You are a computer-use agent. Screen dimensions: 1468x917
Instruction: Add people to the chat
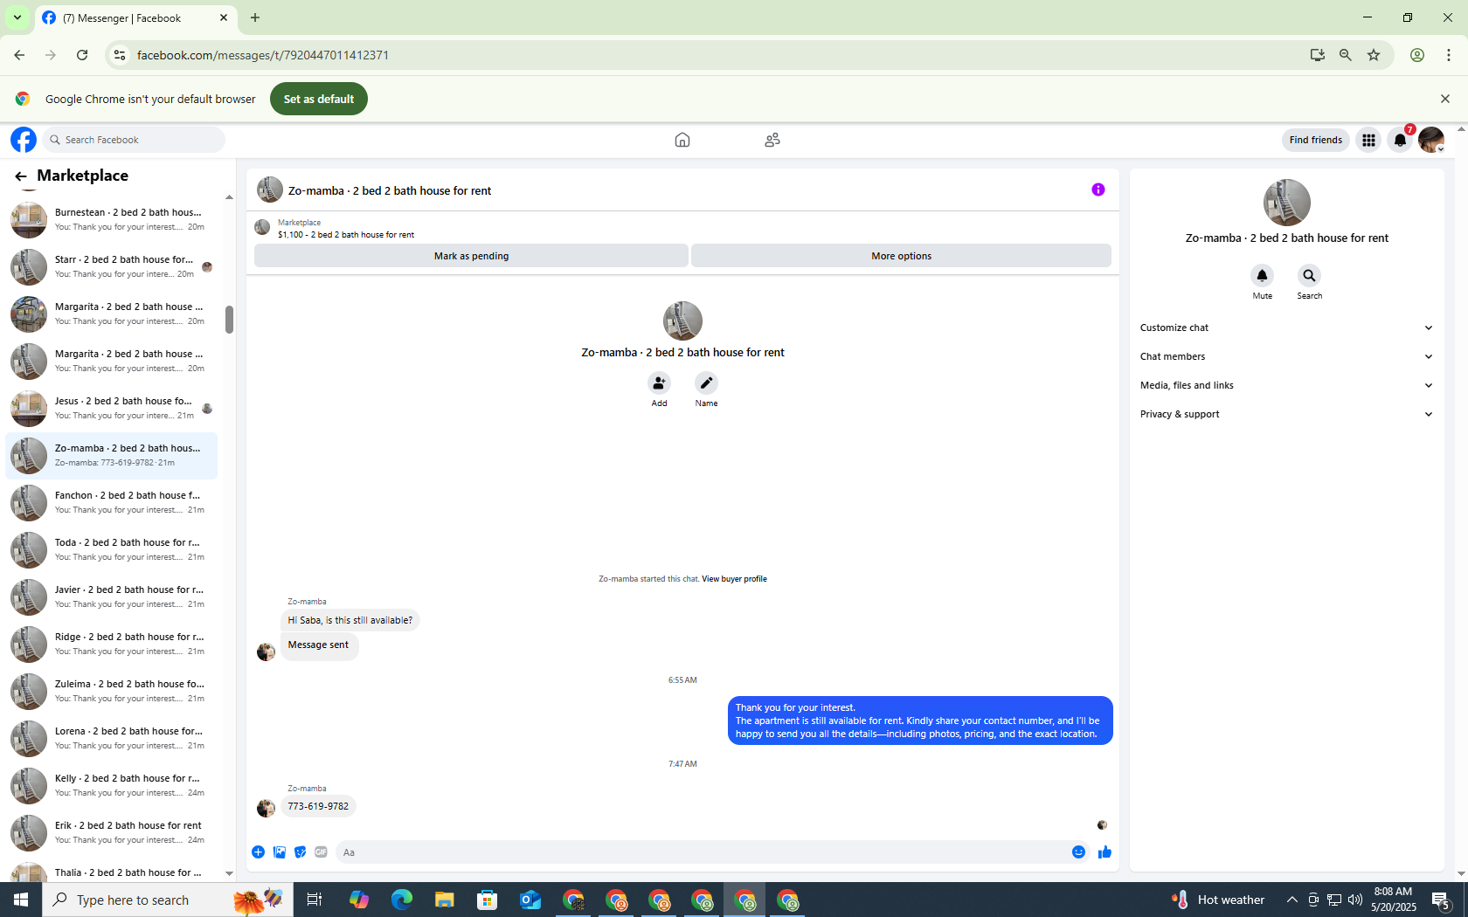point(659,383)
